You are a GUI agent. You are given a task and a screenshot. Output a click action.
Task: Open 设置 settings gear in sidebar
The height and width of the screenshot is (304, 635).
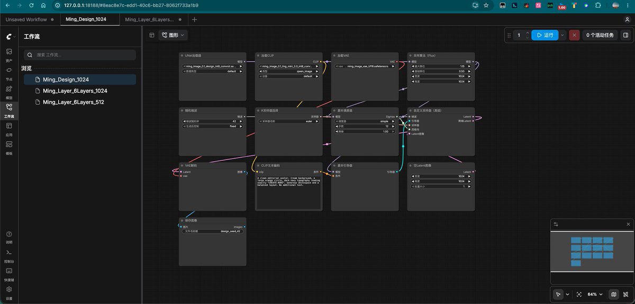pos(9,292)
